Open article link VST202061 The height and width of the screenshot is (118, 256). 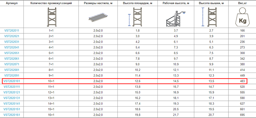12,59
